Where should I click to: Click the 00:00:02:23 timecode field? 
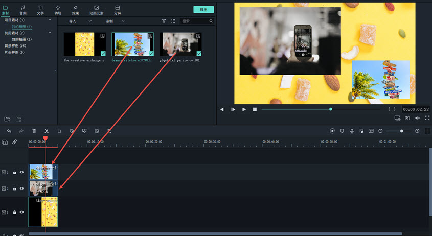(x=416, y=109)
